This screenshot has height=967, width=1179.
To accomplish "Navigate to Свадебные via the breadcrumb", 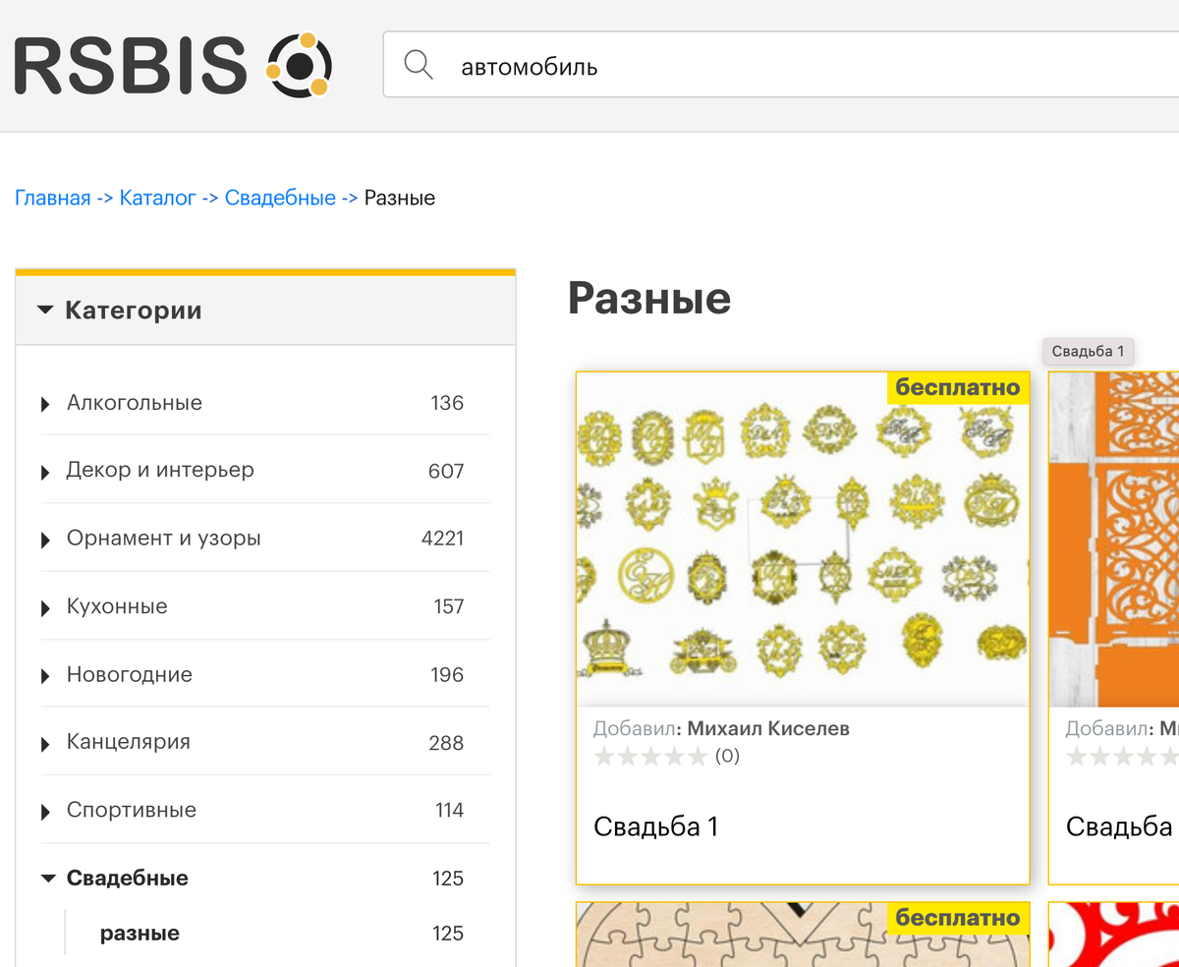I will tap(281, 198).
